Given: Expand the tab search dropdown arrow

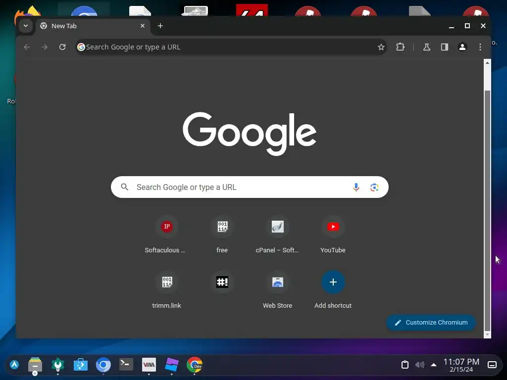Looking at the screenshot, I should coord(26,26).
